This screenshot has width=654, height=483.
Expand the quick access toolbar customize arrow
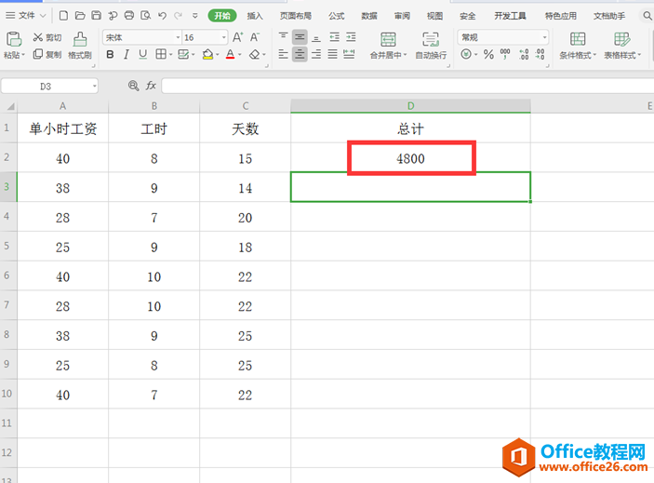pyautogui.click(x=194, y=16)
